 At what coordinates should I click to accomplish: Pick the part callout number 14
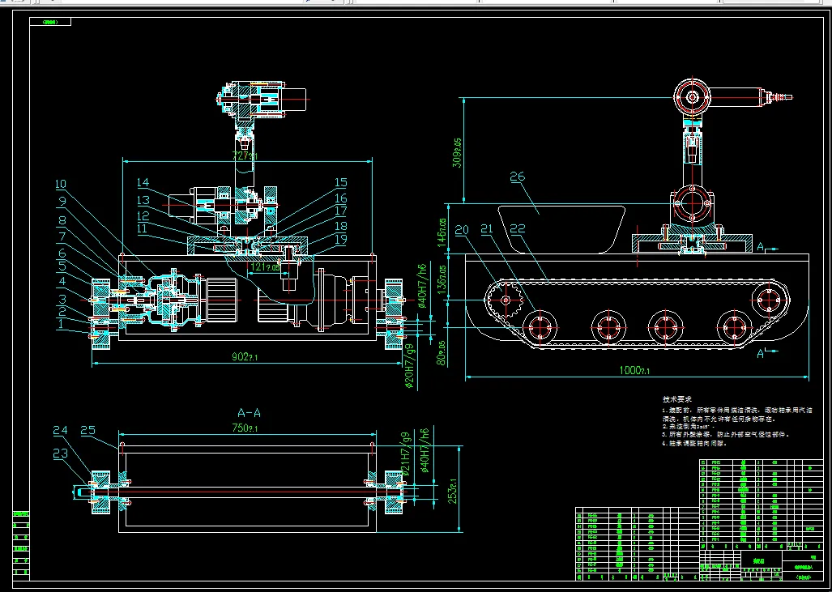point(143,184)
